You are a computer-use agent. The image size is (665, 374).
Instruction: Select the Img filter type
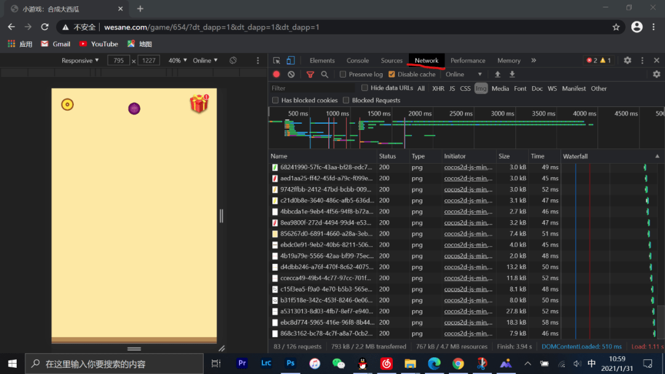tap(480, 89)
